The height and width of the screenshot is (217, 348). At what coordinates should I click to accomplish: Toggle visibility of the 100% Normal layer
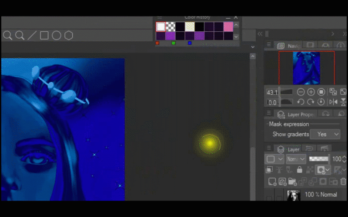(270, 198)
